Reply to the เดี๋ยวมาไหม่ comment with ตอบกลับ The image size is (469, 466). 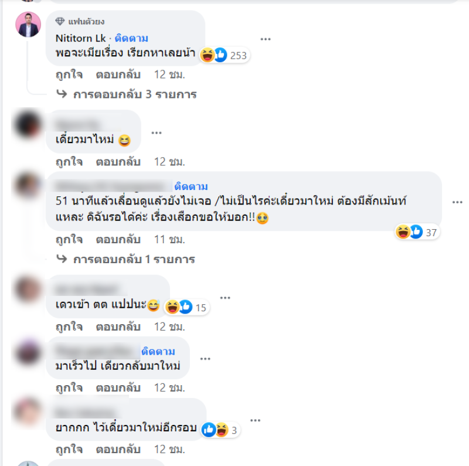pyautogui.click(x=118, y=162)
